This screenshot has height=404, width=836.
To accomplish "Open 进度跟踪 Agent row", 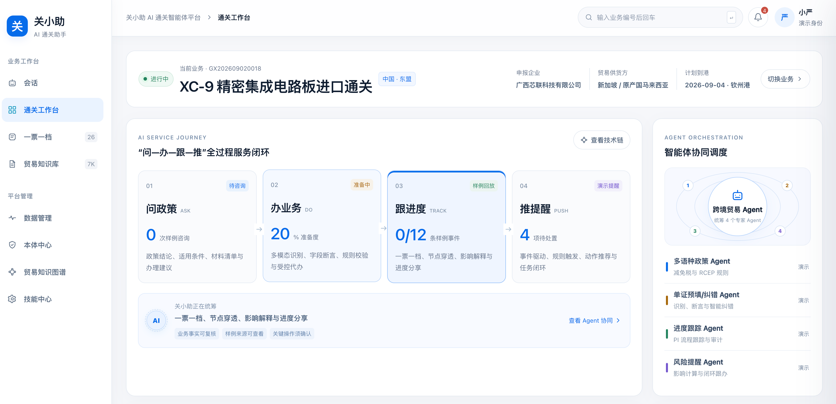I will click(737, 334).
